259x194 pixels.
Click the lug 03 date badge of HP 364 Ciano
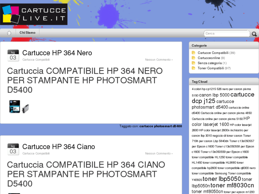(13, 149)
